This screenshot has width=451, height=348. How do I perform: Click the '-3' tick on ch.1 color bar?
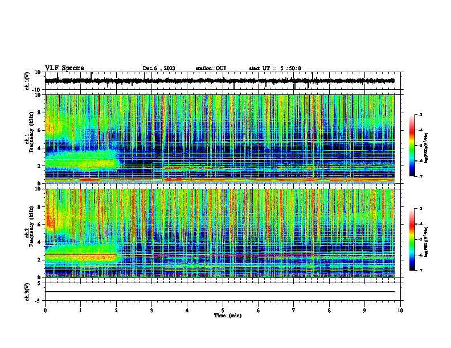pos(420,114)
